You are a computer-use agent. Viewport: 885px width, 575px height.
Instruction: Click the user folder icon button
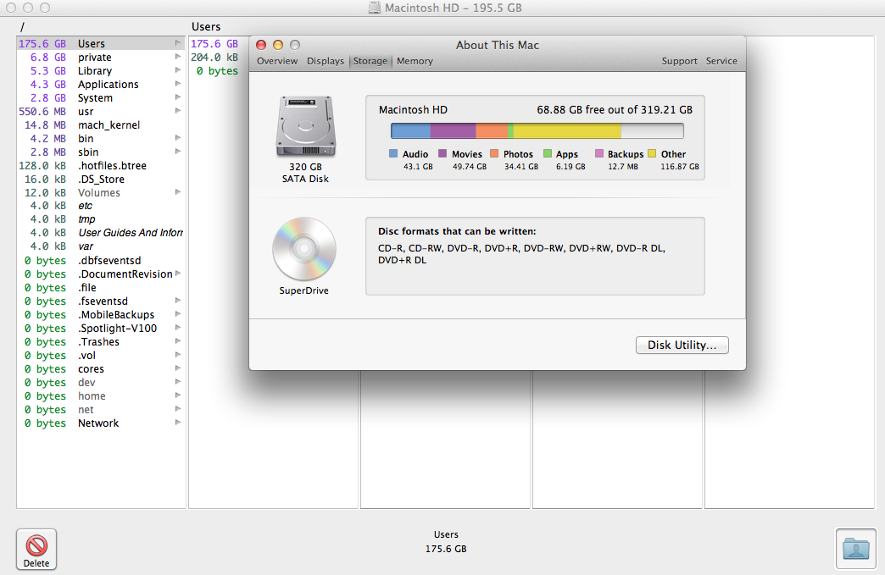pyautogui.click(x=855, y=549)
